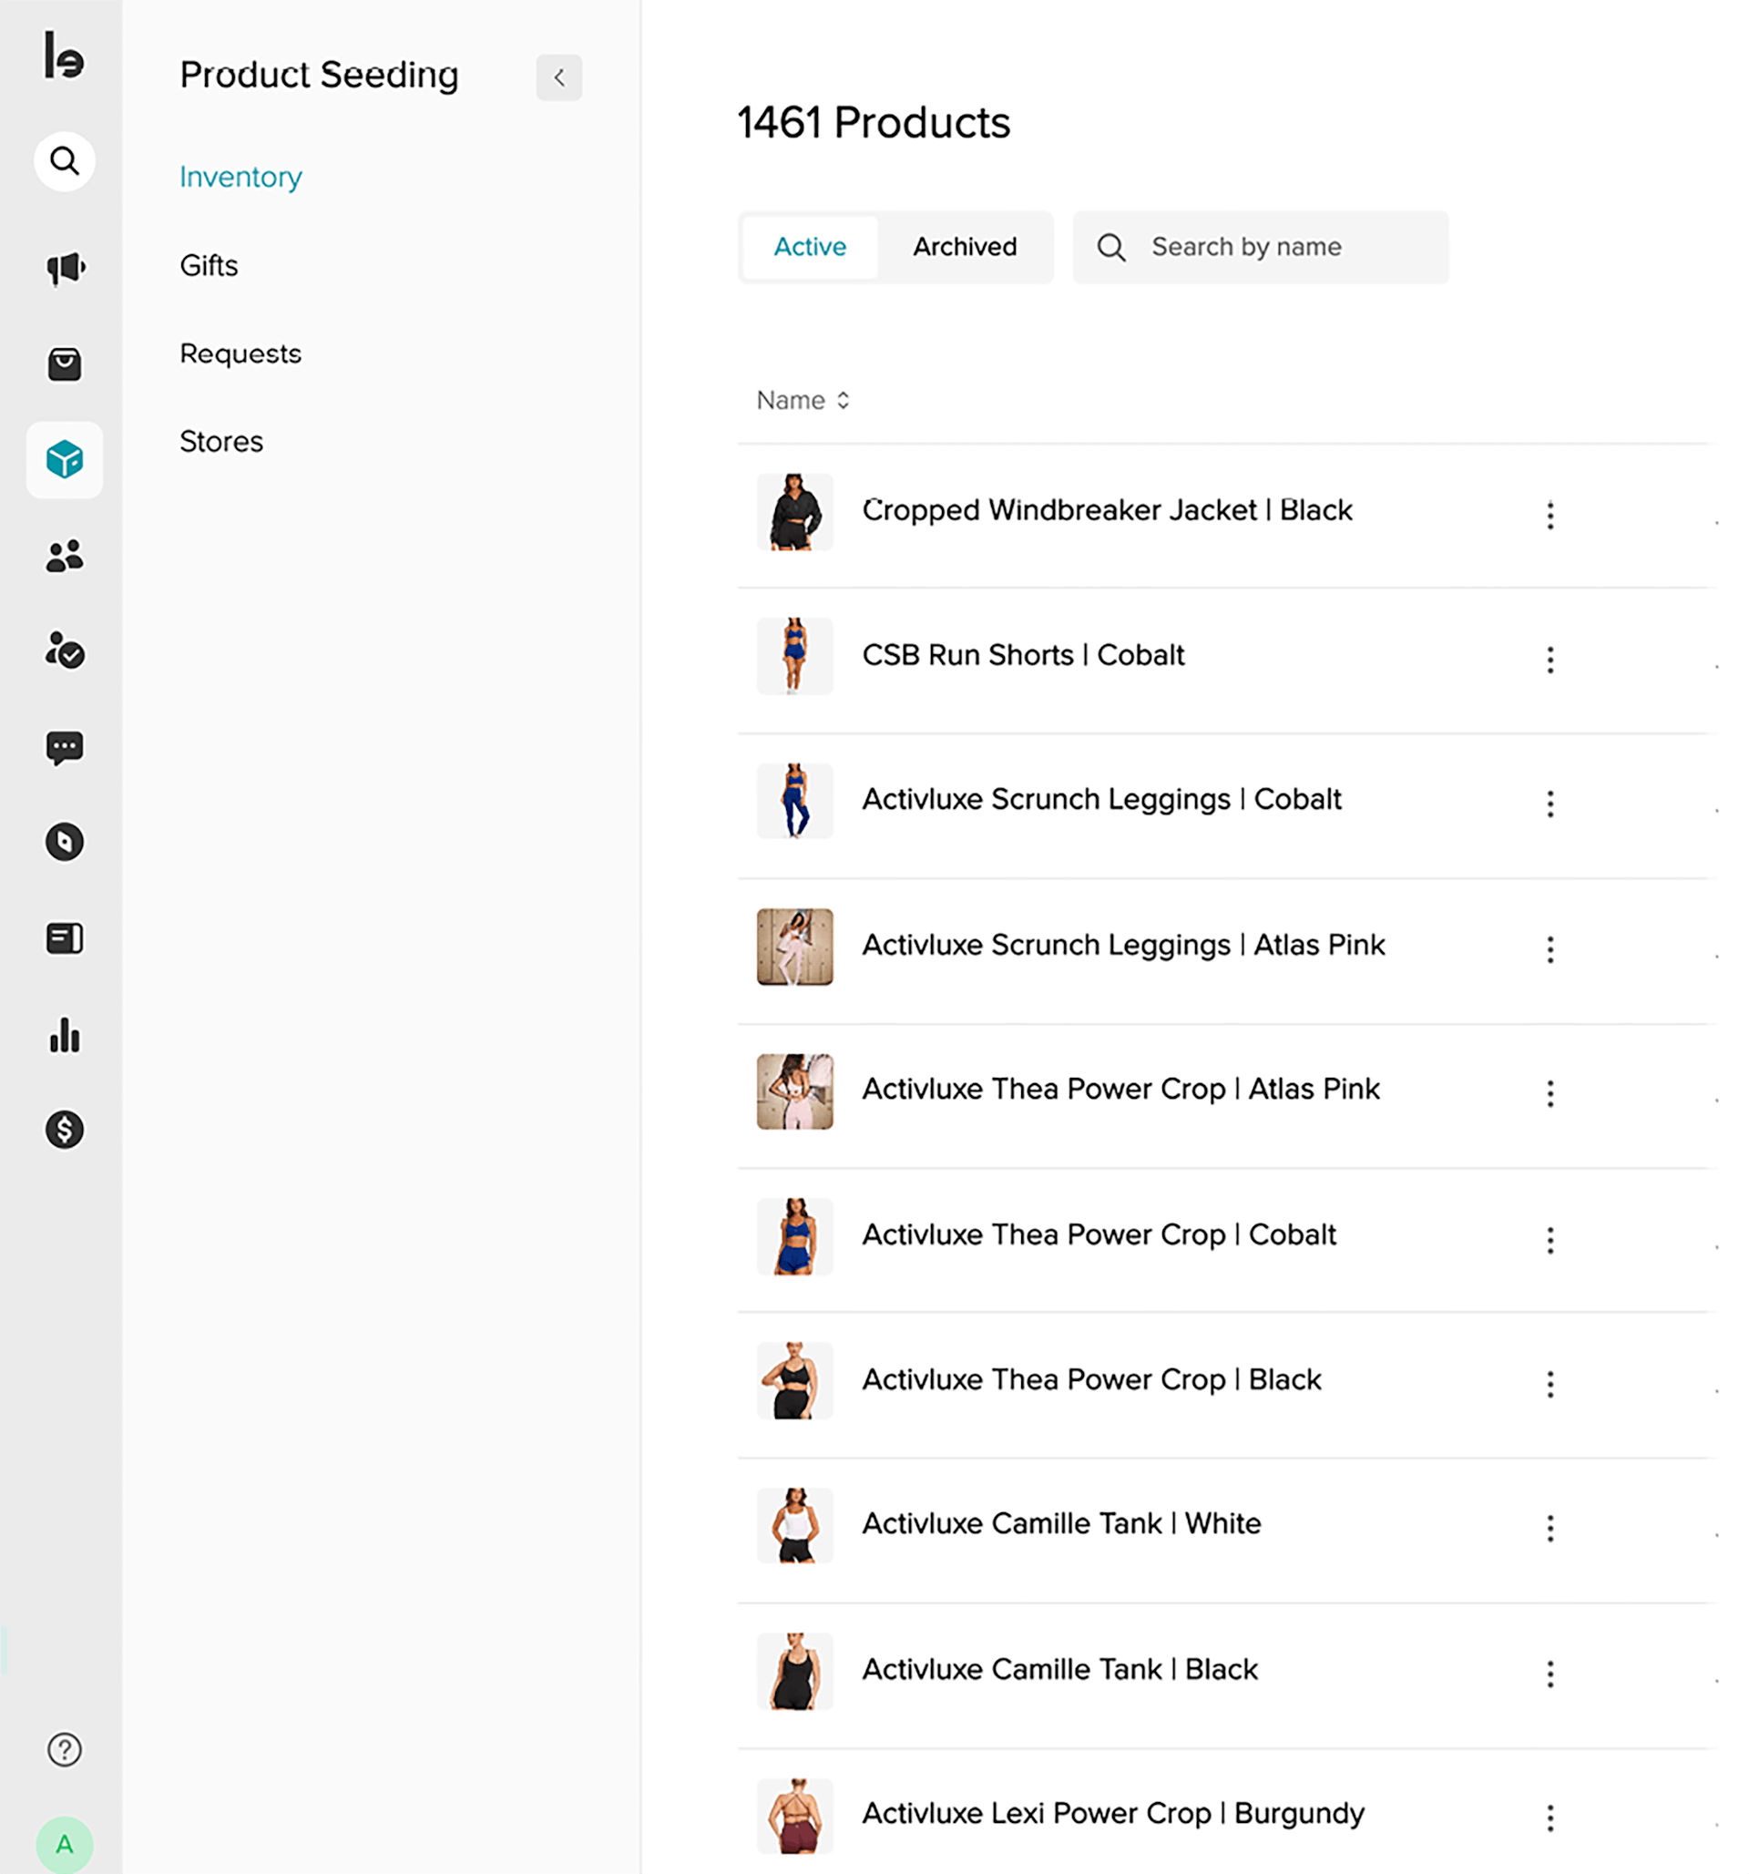Screen dimensions: 1749x1874
Task: Click Inventory navigation link
Action: point(241,176)
